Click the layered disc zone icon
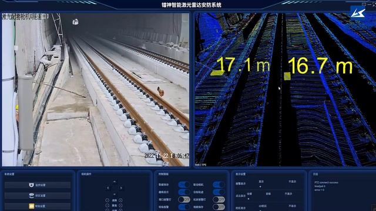Screen dimensions: 376x211 (x=31, y=195)
